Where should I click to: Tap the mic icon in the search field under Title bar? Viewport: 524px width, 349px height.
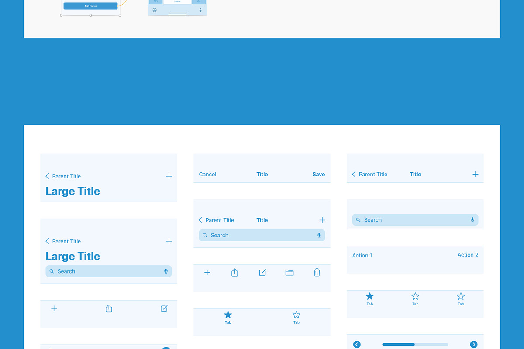319,235
